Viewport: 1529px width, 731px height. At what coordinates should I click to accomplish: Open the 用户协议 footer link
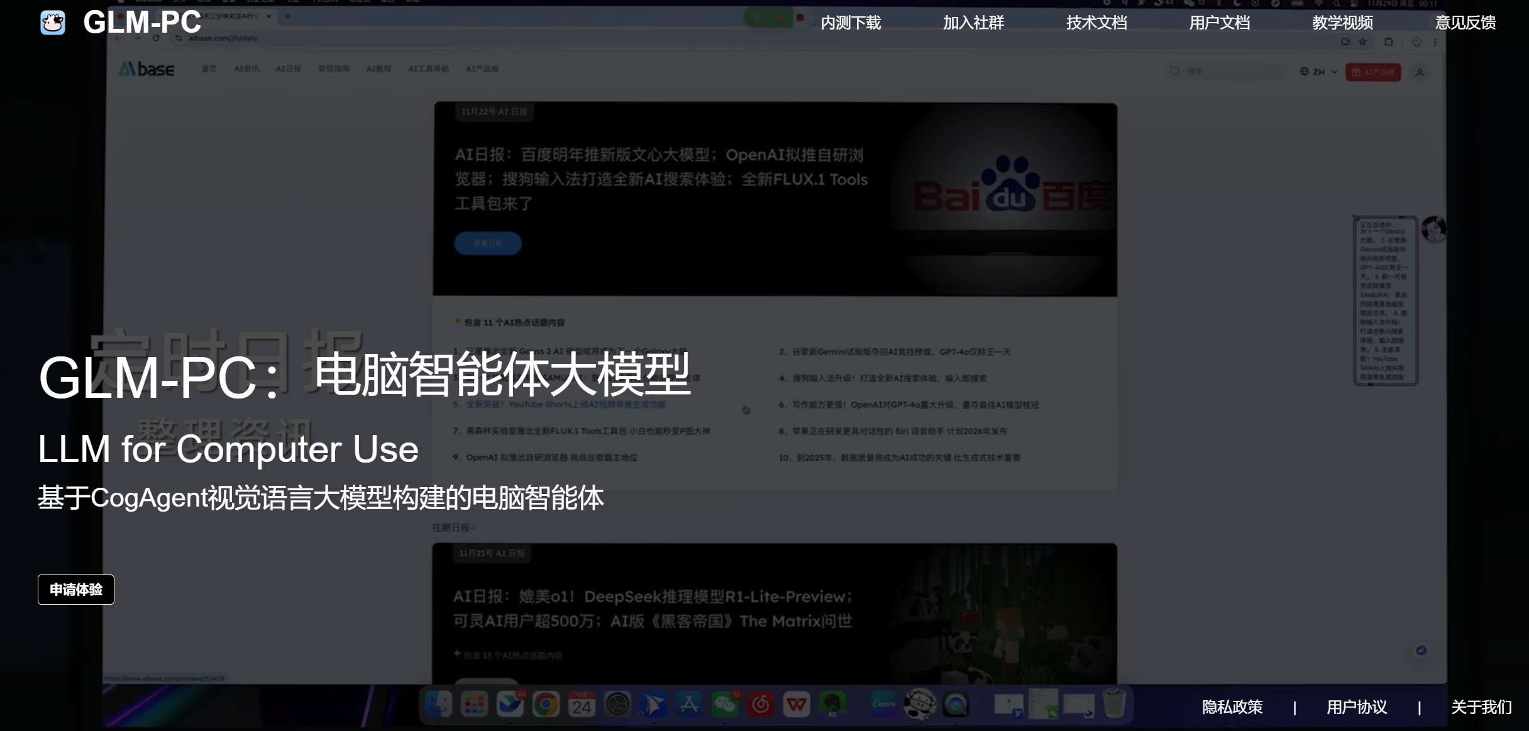point(1356,707)
